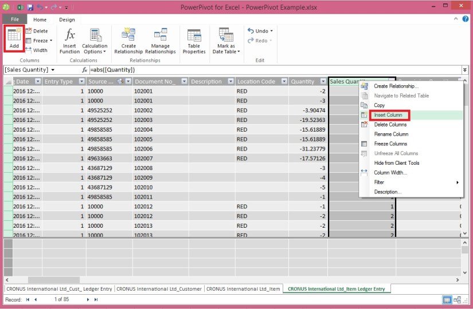Open the Freeze columns option

(x=38, y=41)
